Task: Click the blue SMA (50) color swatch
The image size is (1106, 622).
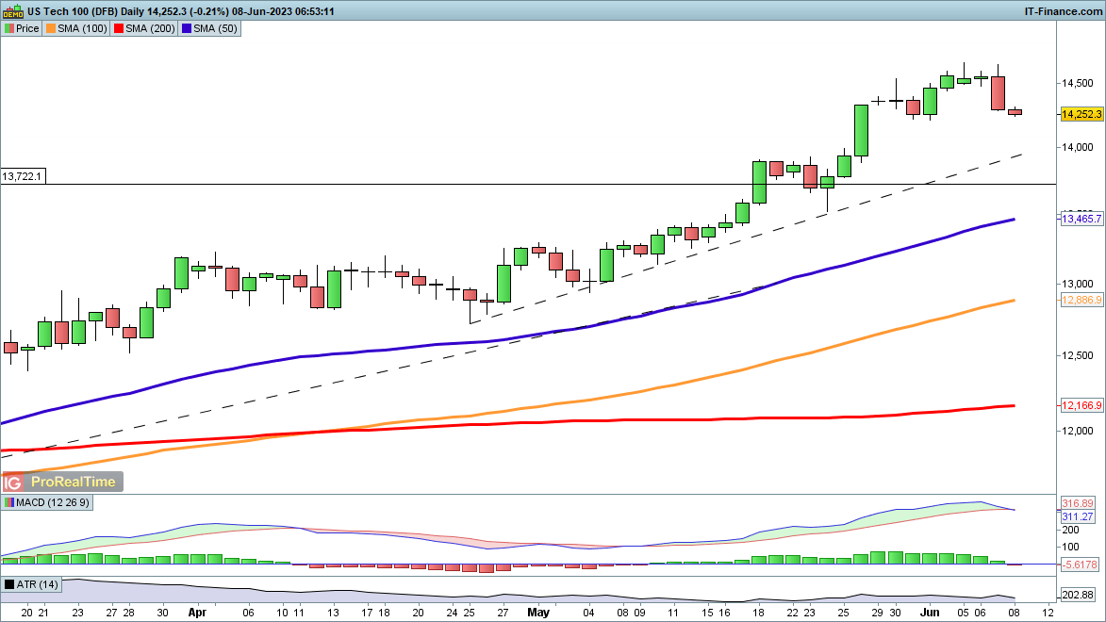Action: coord(186,29)
